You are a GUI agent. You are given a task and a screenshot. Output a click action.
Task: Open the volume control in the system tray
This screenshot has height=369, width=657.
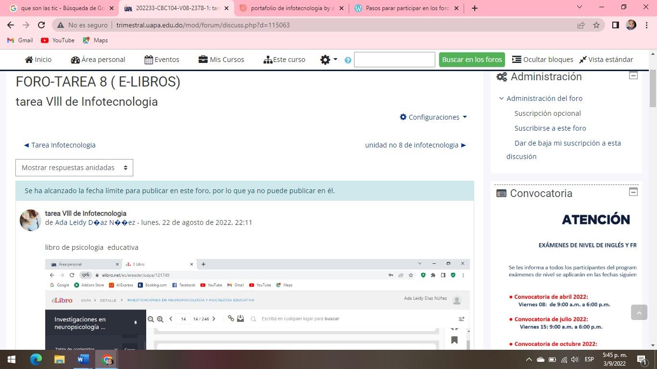(x=575, y=359)
